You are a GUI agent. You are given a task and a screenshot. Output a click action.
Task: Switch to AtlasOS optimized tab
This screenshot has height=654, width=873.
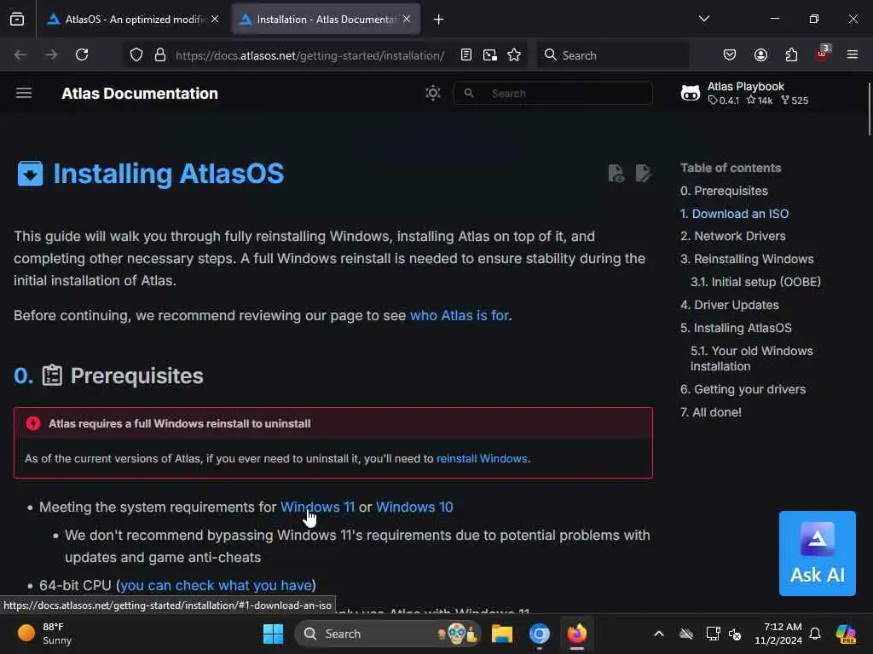tap(126, 20)
